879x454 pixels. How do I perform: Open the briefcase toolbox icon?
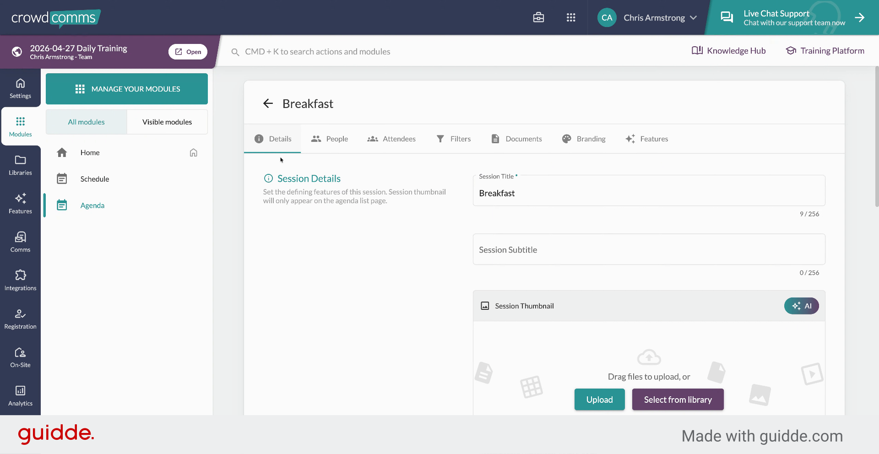tap(538, 17)
